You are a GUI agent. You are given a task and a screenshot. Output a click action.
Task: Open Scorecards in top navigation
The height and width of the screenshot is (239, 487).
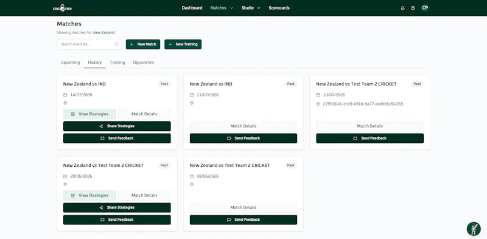[279, 8]
